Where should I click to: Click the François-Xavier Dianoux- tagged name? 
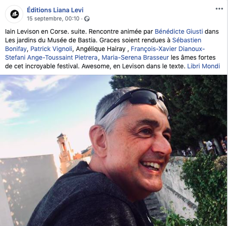point(168,49)
